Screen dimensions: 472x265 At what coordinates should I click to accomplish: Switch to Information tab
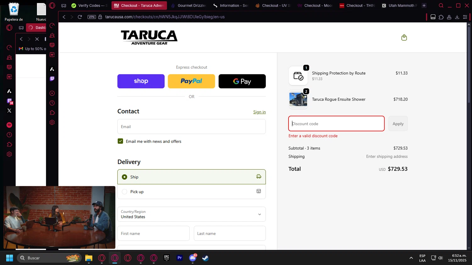[x=231, y=6]
